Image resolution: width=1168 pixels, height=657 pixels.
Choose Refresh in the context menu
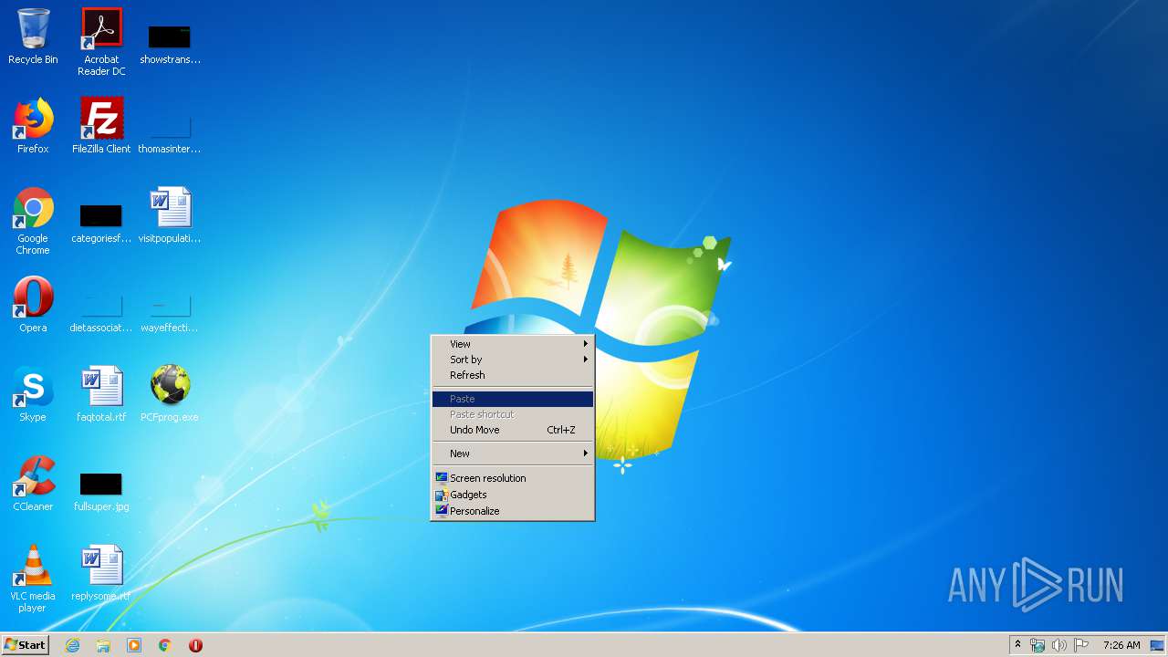click(x=513, y=375)
